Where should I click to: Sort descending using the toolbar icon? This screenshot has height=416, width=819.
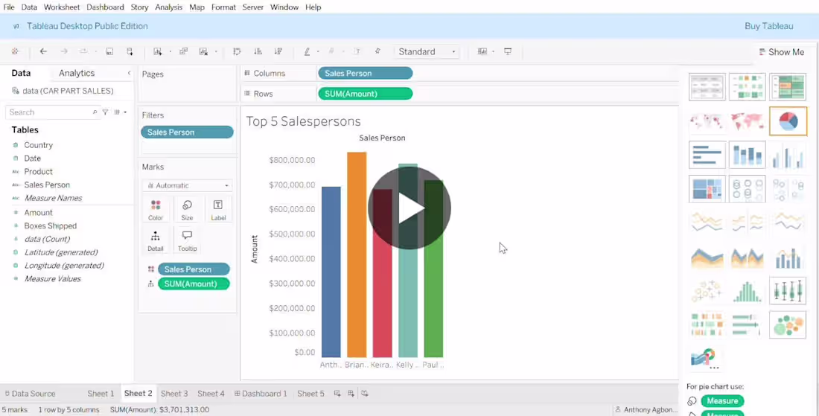coord(278,51)
